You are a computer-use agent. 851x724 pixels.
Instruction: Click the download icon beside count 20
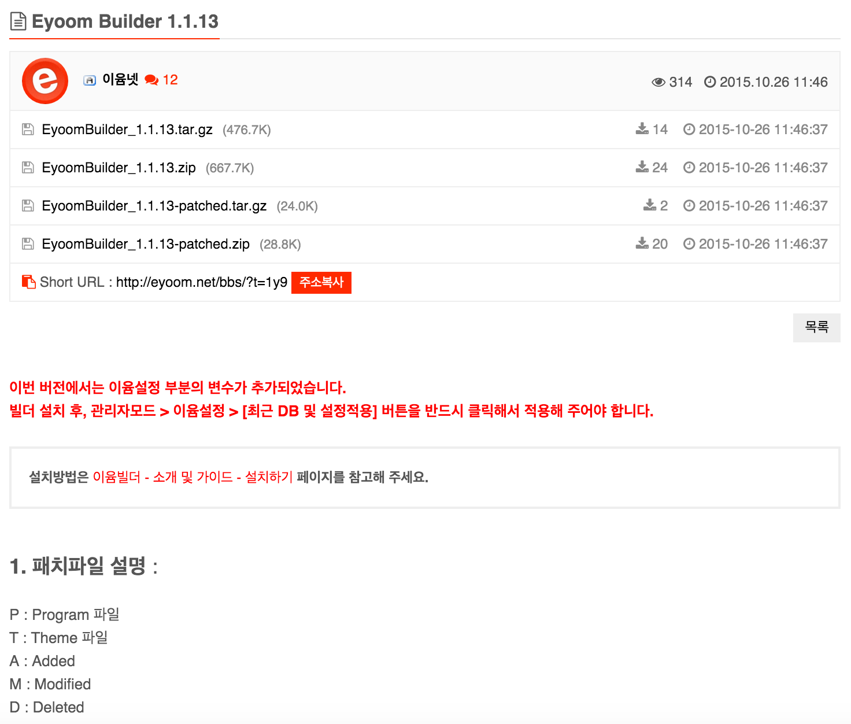pos(642,243)
